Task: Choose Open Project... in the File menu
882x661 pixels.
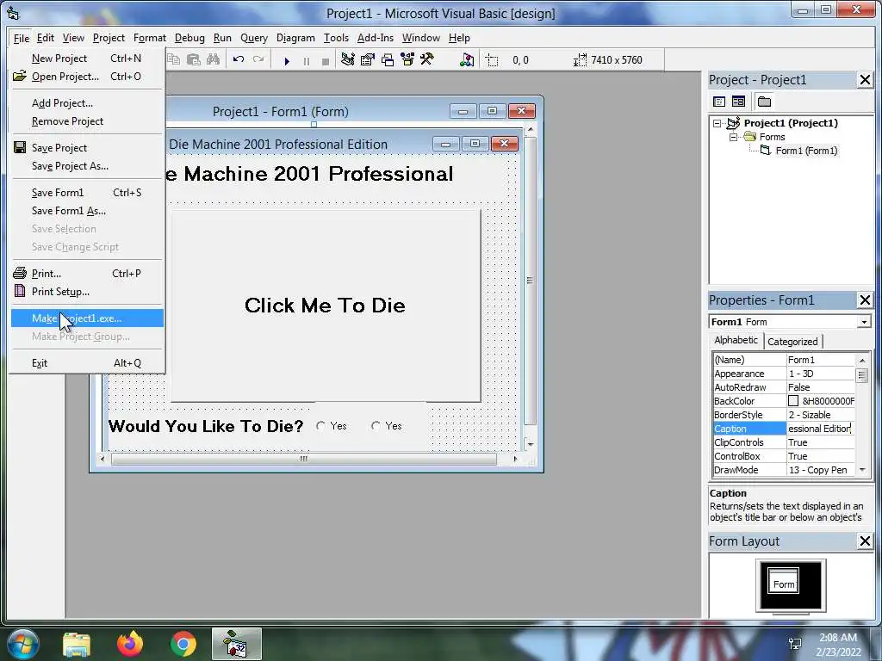Action: 87,77
